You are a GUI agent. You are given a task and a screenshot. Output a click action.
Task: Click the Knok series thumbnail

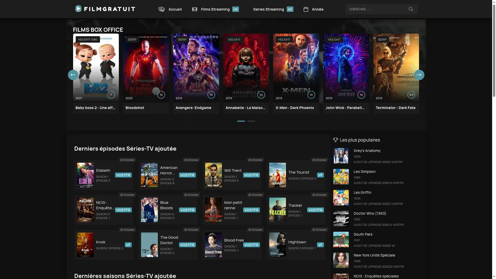[x=85, y=245]
